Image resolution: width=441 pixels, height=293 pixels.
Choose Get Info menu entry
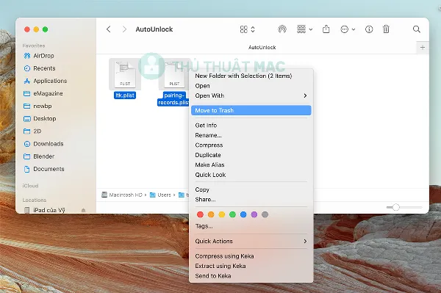[x=206, y=126]
